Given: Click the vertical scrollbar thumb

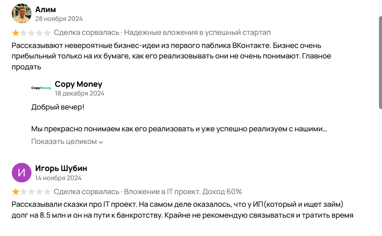Looking at the screenshot, I should coord(380,62).
